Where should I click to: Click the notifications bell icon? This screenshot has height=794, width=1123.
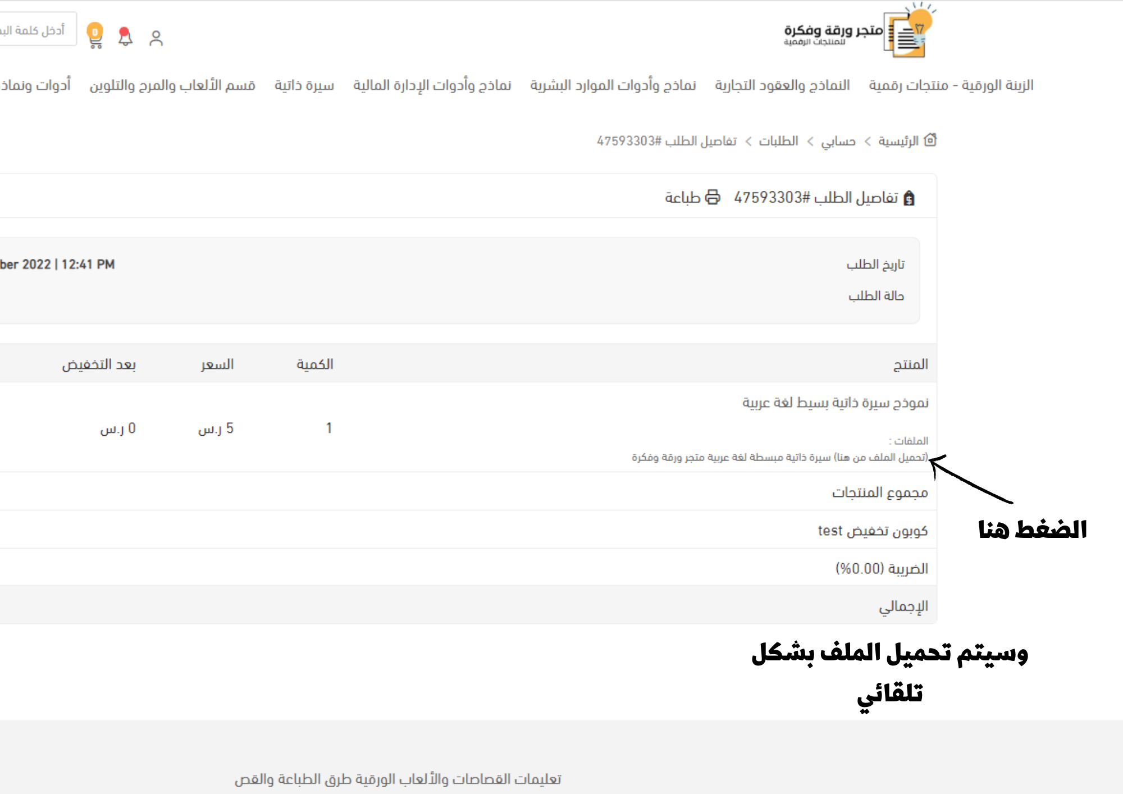pyautogui.click(x=125, y=37)
